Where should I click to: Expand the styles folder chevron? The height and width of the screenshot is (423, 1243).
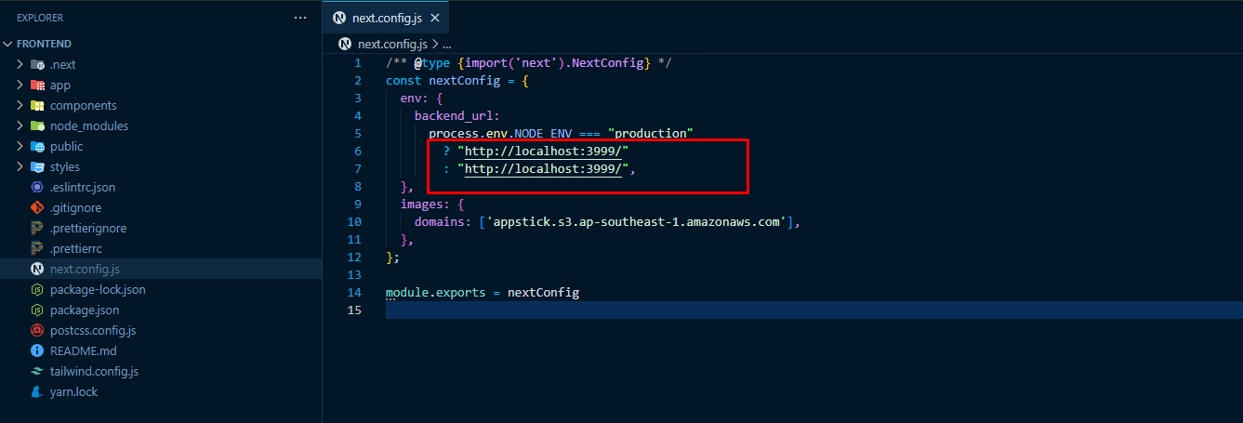[x=20, y=166]
